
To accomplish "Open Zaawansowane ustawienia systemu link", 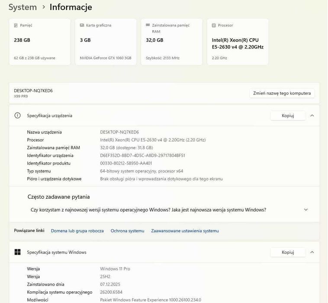I will click(x=185, y=231).
